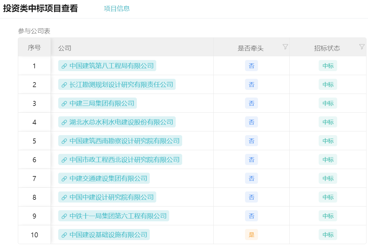Click the 中标 tag for 中国中建设计研究院有限公司
Image resolution: width=368 pixels, height=245 pixels.
coord(328,197)
